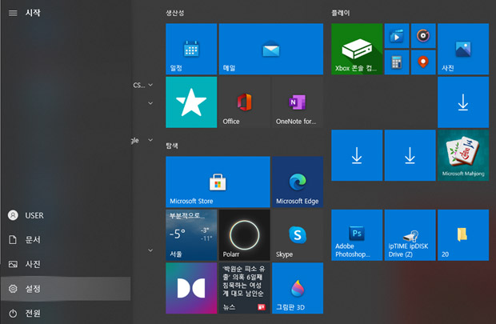Launch Adobe Photoshop tile
496x324 pixels.
(x=357, y=235)
